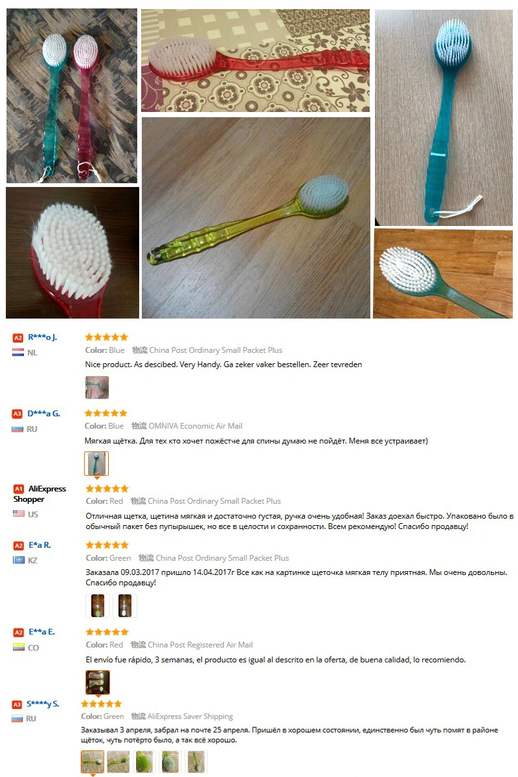Open reviewer profile D***a G.
The image size is (518, 777).
point(44,413)
